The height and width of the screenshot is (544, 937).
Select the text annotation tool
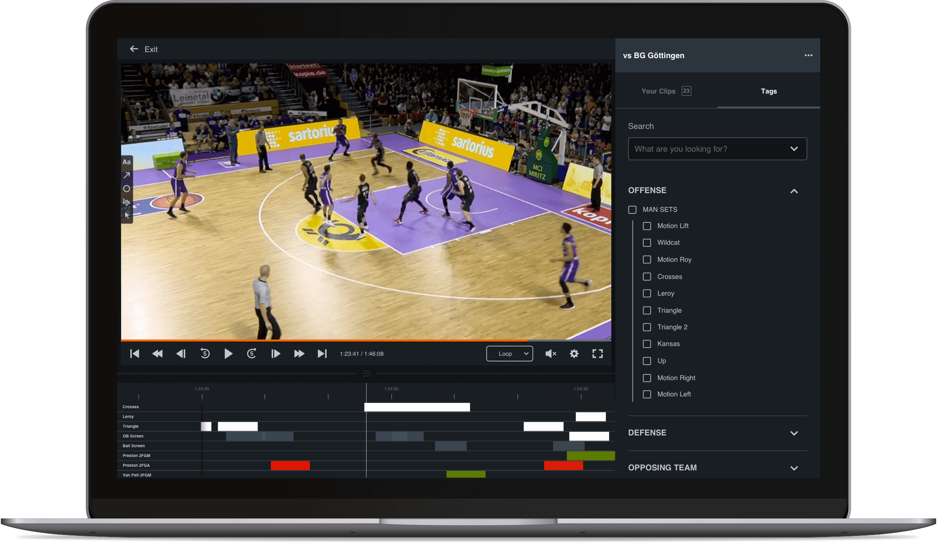pos(126,162)
